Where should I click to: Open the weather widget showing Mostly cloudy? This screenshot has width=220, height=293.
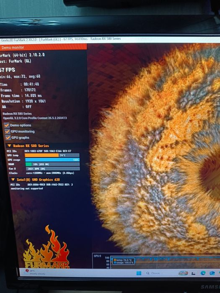[36, 272]
